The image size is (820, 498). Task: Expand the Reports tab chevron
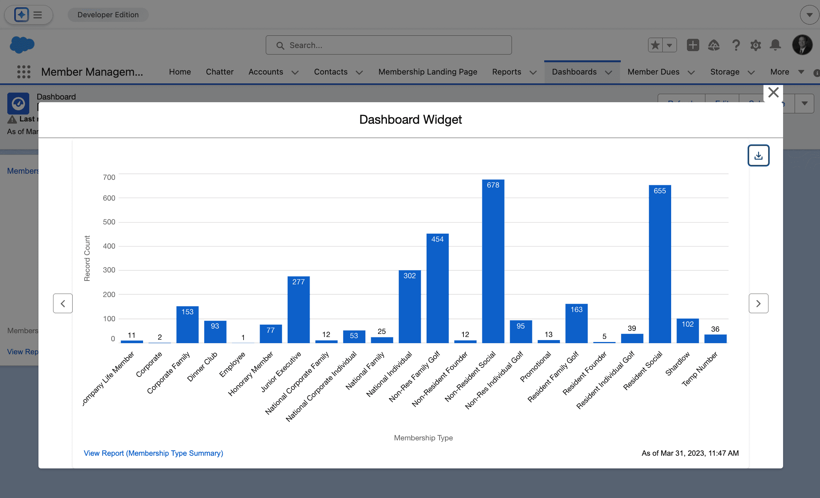[533, 73]
